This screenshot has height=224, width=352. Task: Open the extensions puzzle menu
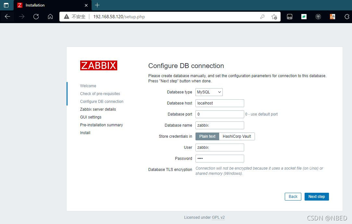click(346, 16)
